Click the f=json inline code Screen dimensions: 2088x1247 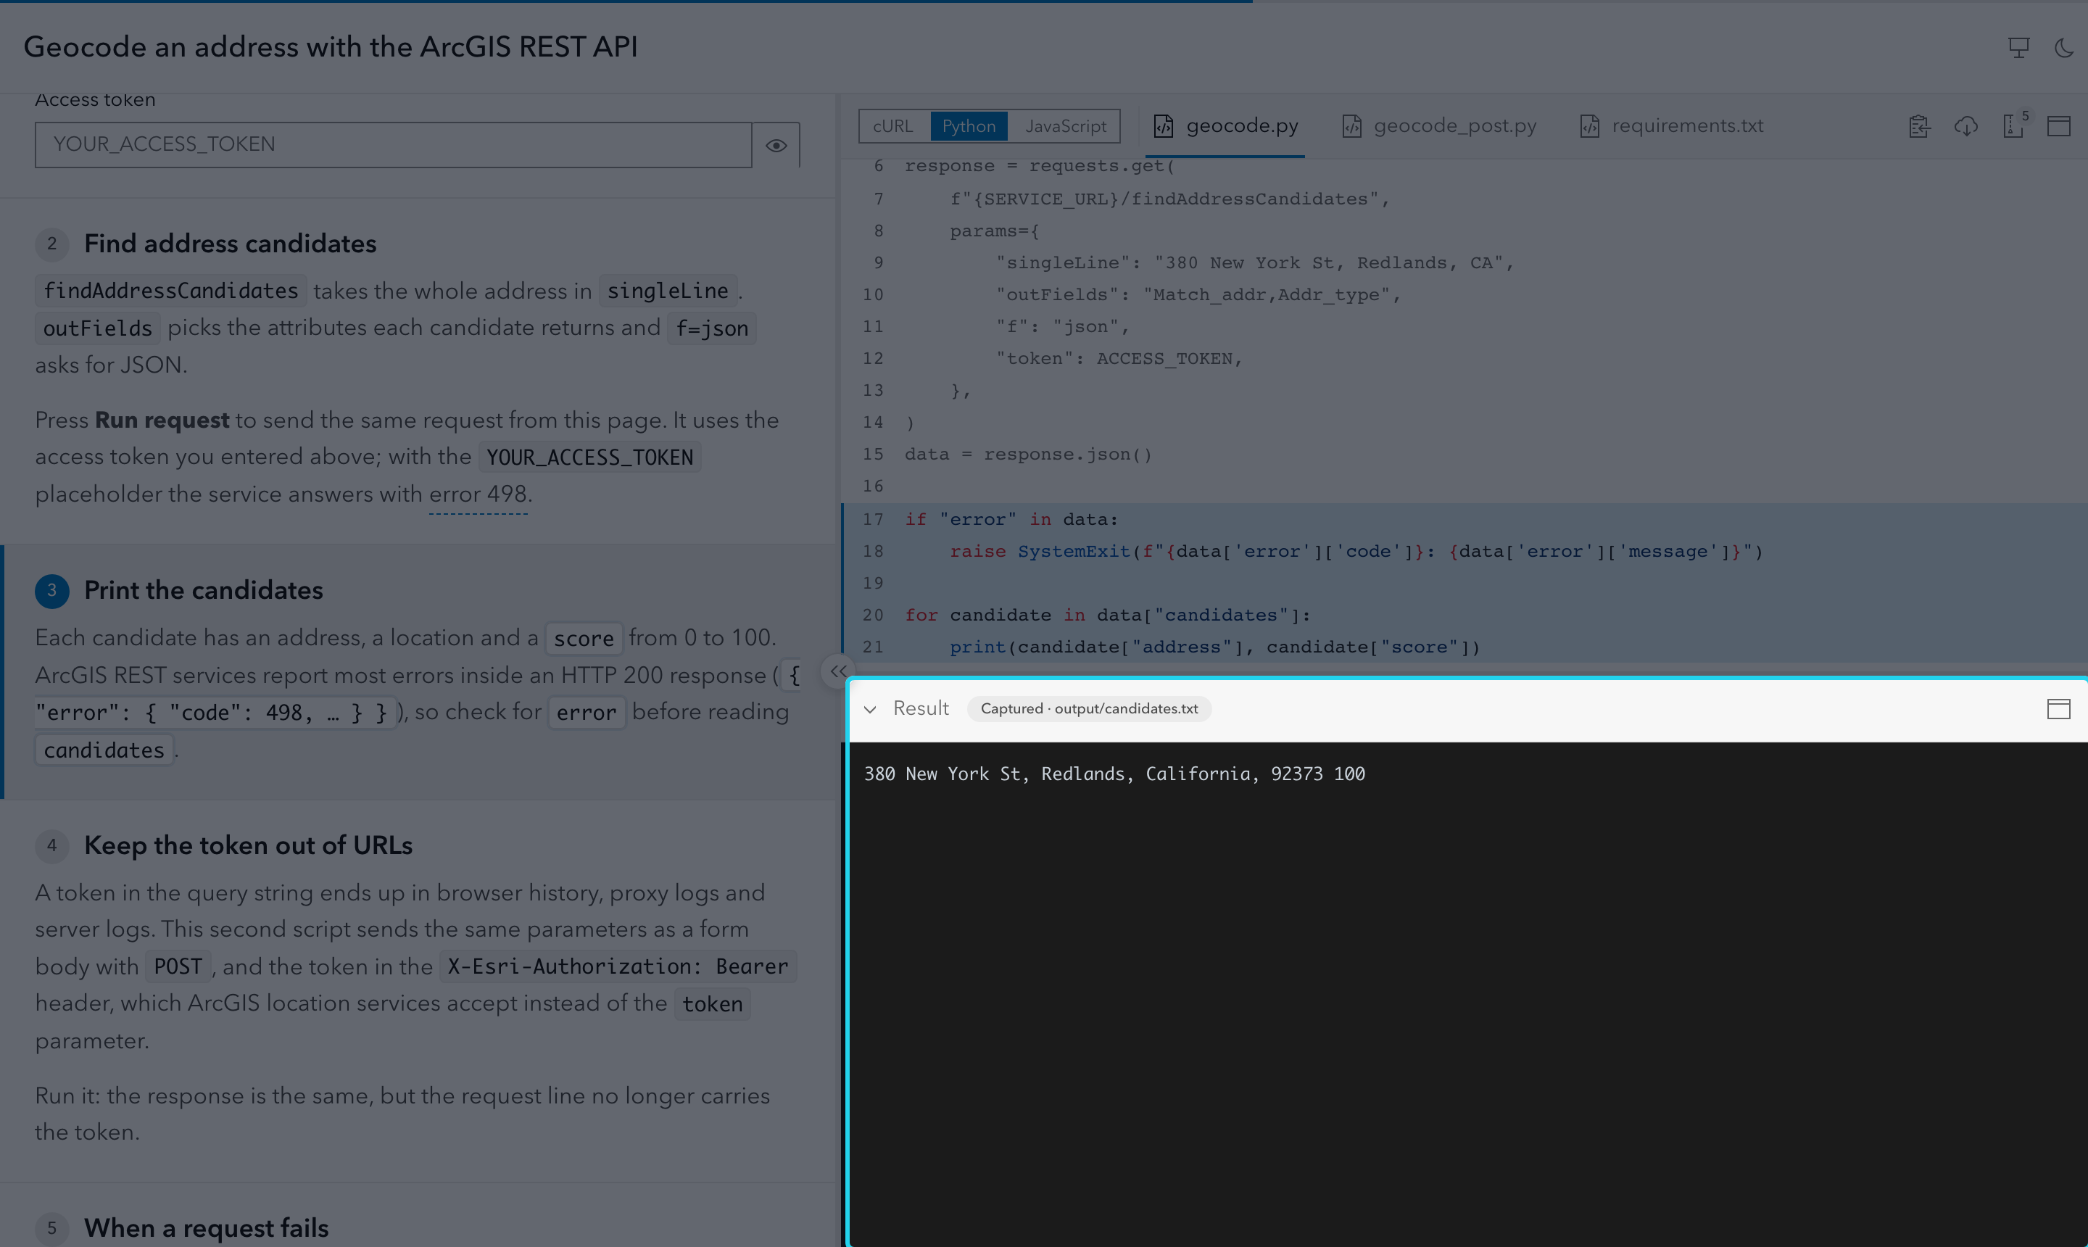(x=712, y=328)
